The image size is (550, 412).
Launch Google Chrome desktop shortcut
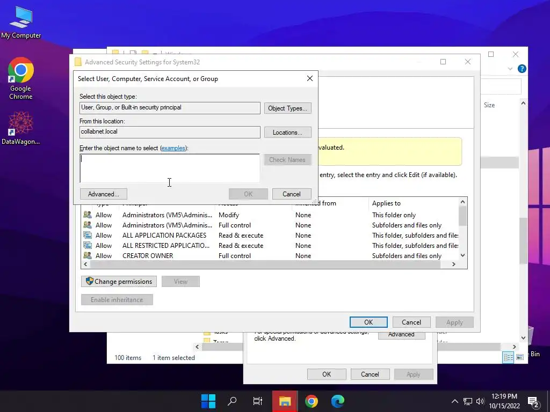pos(21,78)
